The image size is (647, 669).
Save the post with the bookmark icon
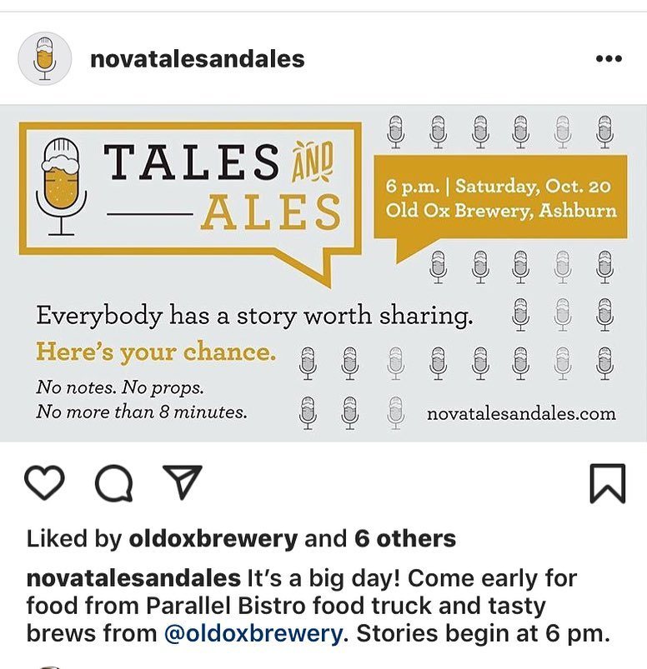tap(607, 483)
